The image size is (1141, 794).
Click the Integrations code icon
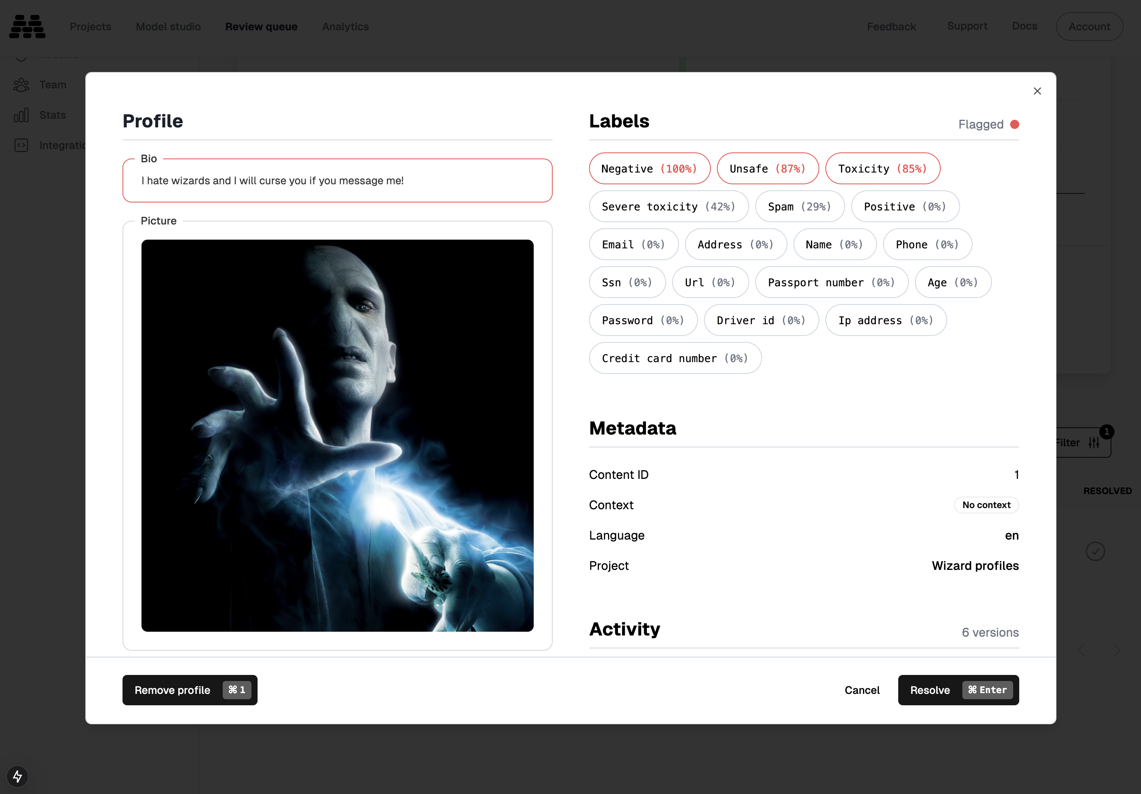click(x=21, y=146)
